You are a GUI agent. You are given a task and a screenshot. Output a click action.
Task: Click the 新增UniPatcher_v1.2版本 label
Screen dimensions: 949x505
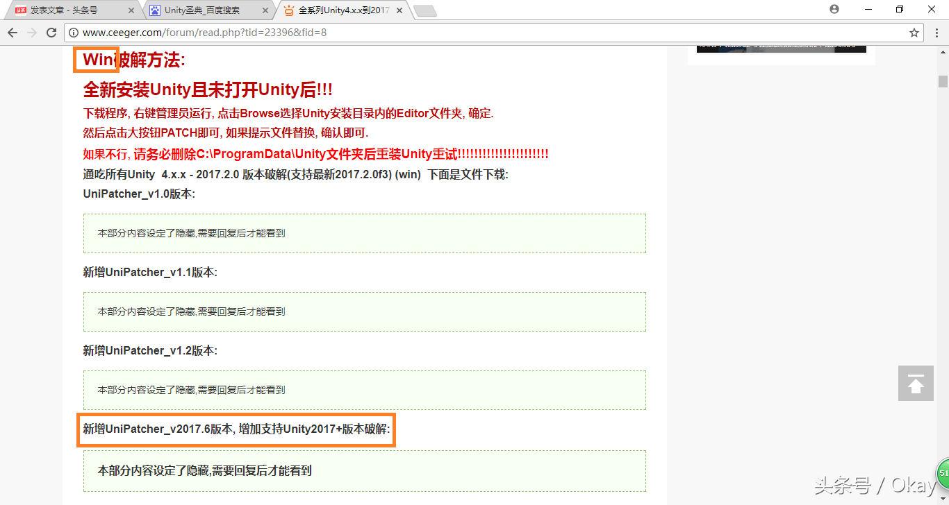150,350
